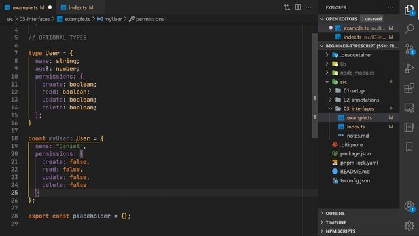The width and height of the screenshot is (419, 236).
Task: Open tsconfig.json in the file tree
Action: (x=359, y=181)
